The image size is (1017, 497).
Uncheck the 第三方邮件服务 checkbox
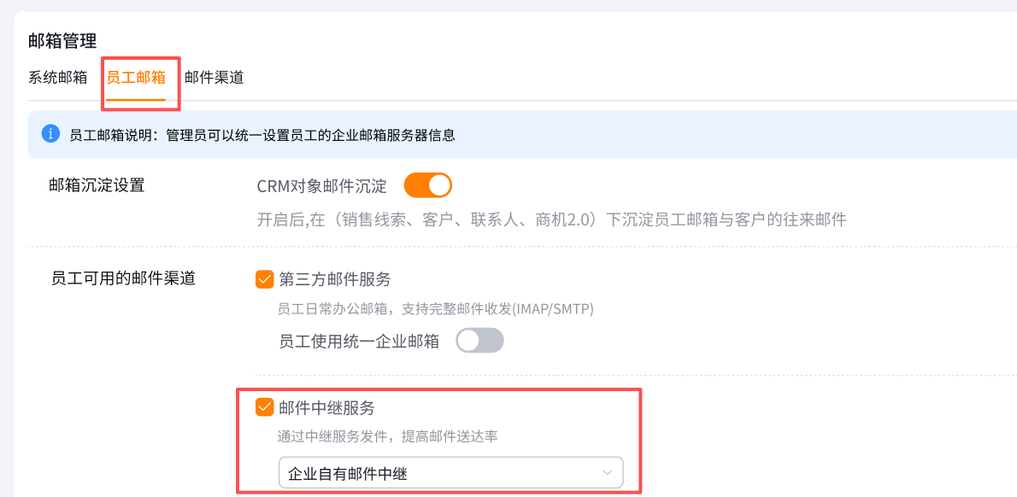click(x=265, y=279)
